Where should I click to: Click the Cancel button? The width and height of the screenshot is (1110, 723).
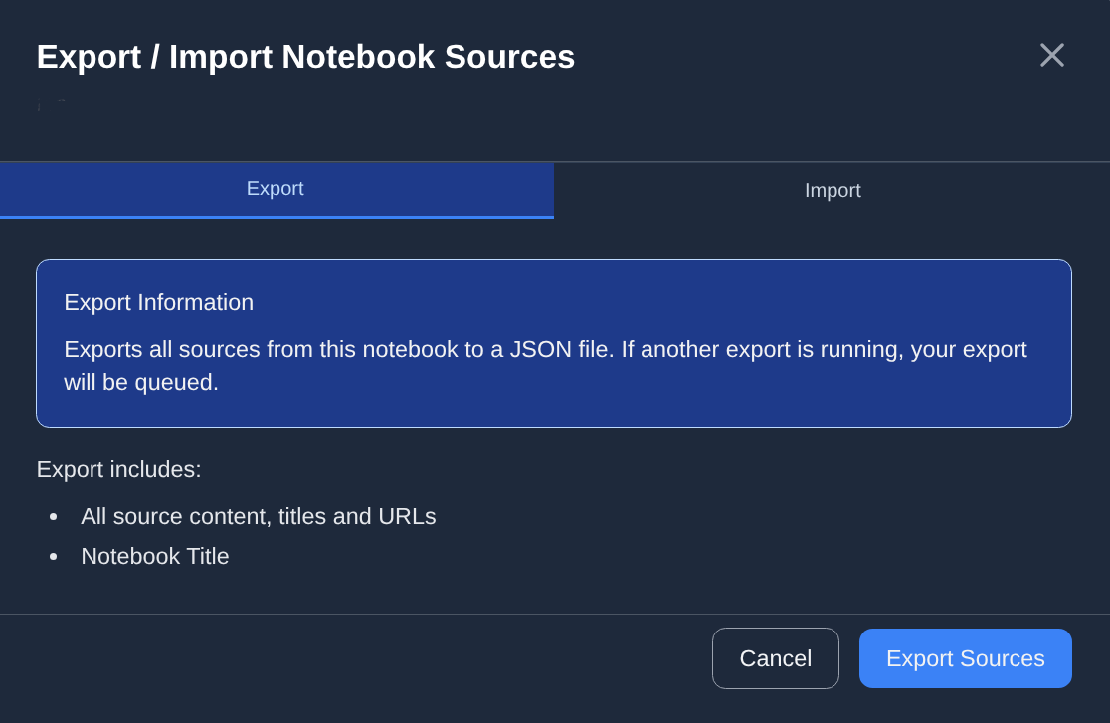point(775,657)
